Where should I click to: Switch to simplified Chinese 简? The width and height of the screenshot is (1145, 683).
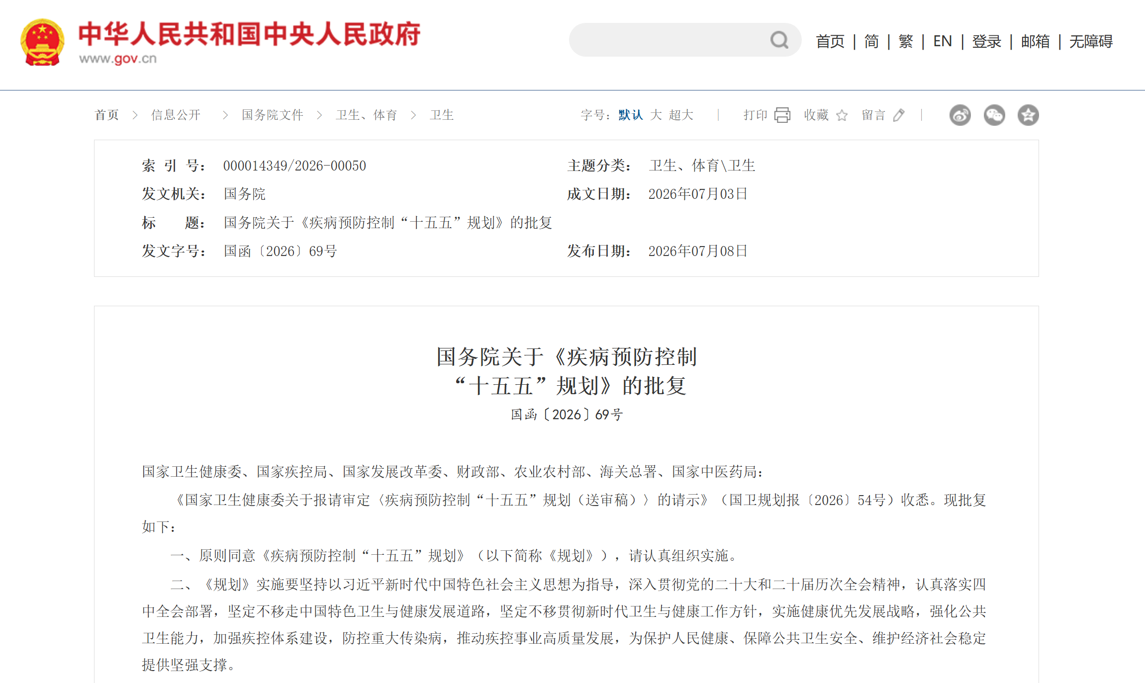pyautogui.click(x=871, y=41)
